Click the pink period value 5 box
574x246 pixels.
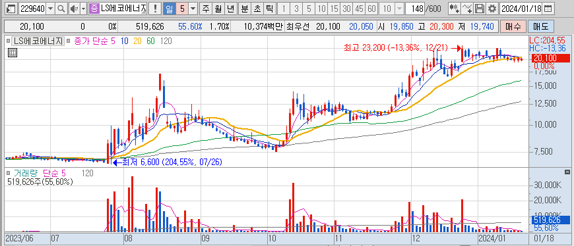coord(183,9)
